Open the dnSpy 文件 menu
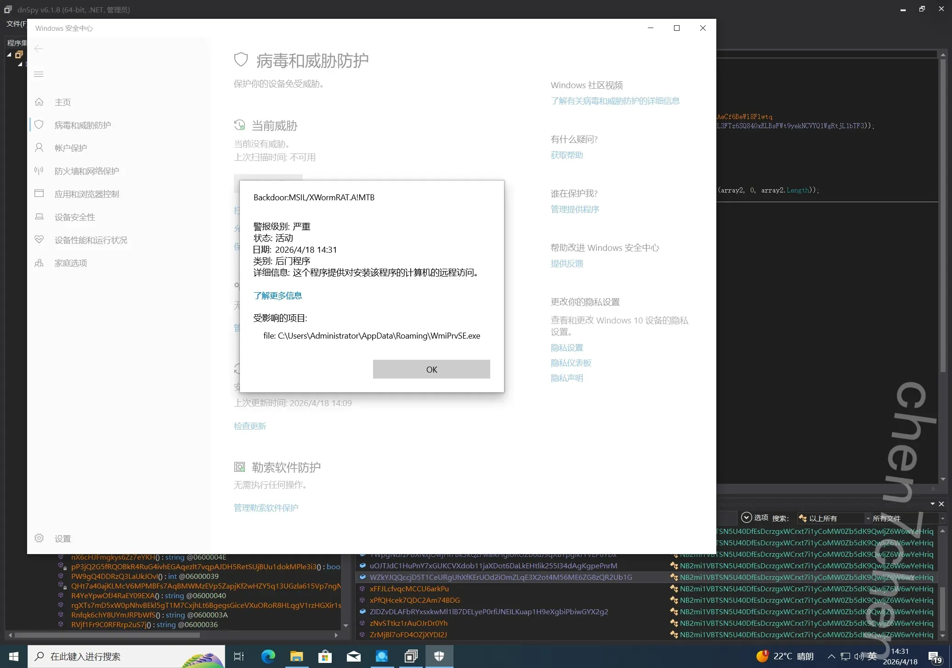Viewport: 952px width, 668px height. tap(16, 24)
